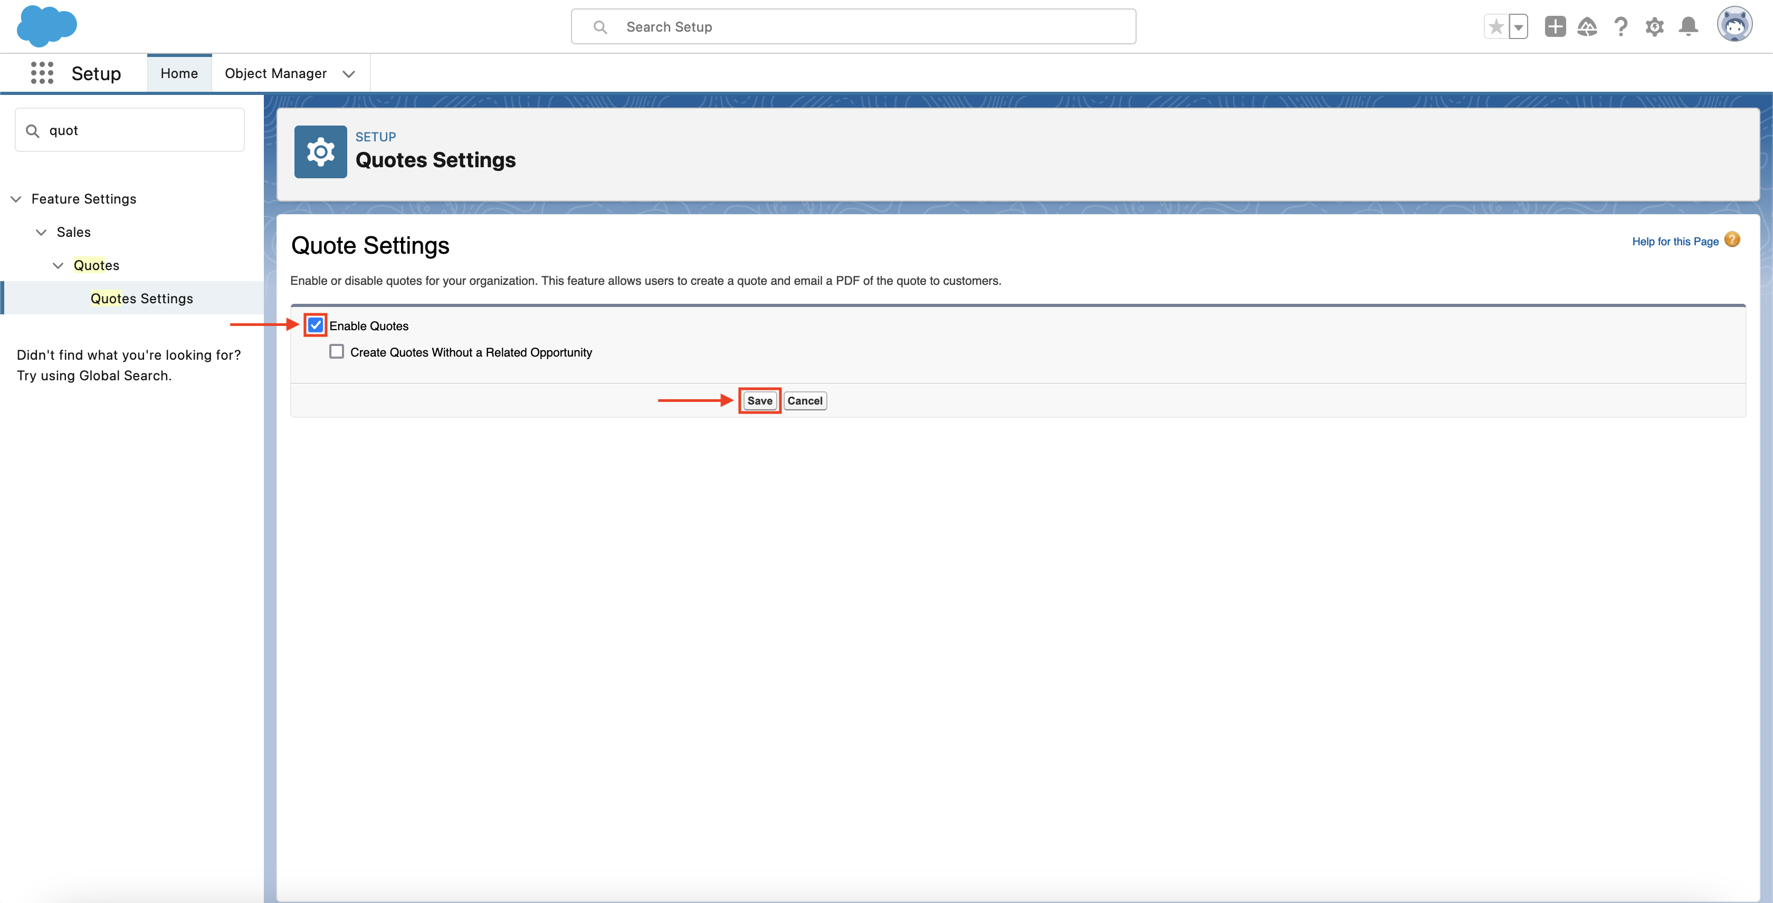This screenshot has width=1773, height=903.
Task: Click the question mark help icon
Action: [x=1621, y=27]
